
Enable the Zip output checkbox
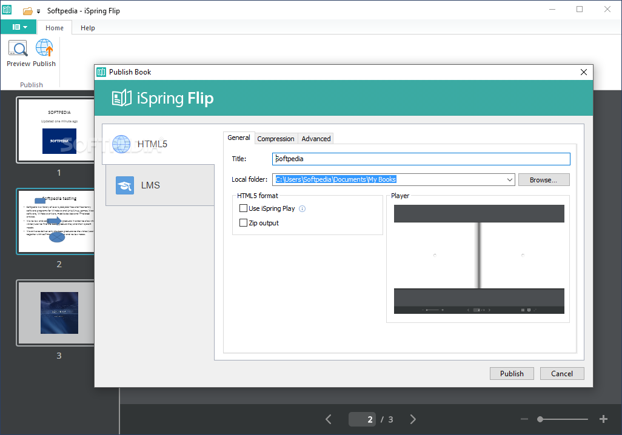point(244,223)
